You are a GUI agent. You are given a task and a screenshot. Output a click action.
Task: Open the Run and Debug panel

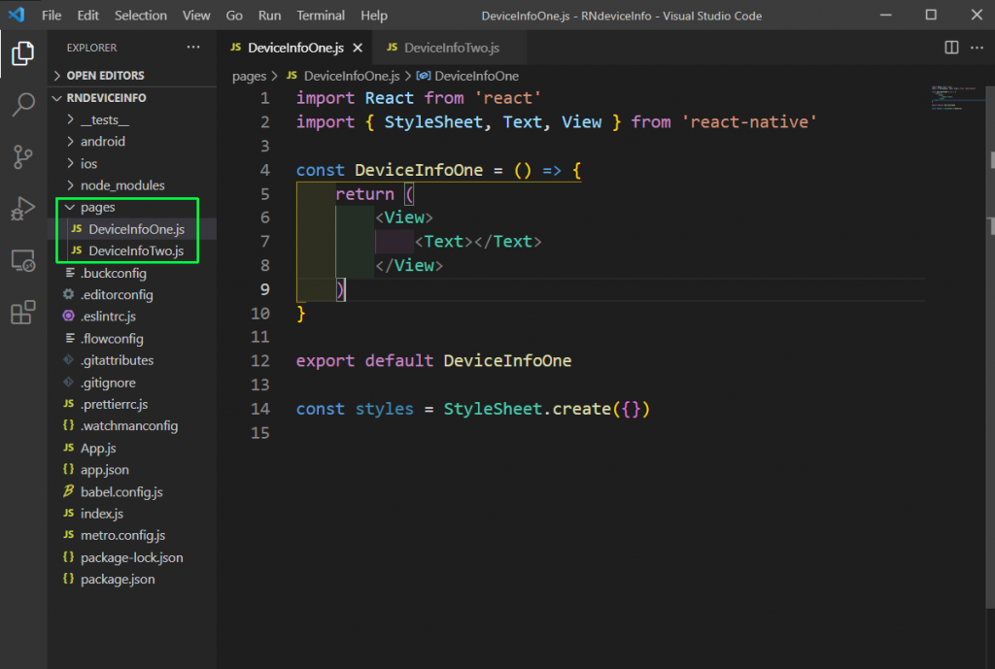click(x=21, y=206)
